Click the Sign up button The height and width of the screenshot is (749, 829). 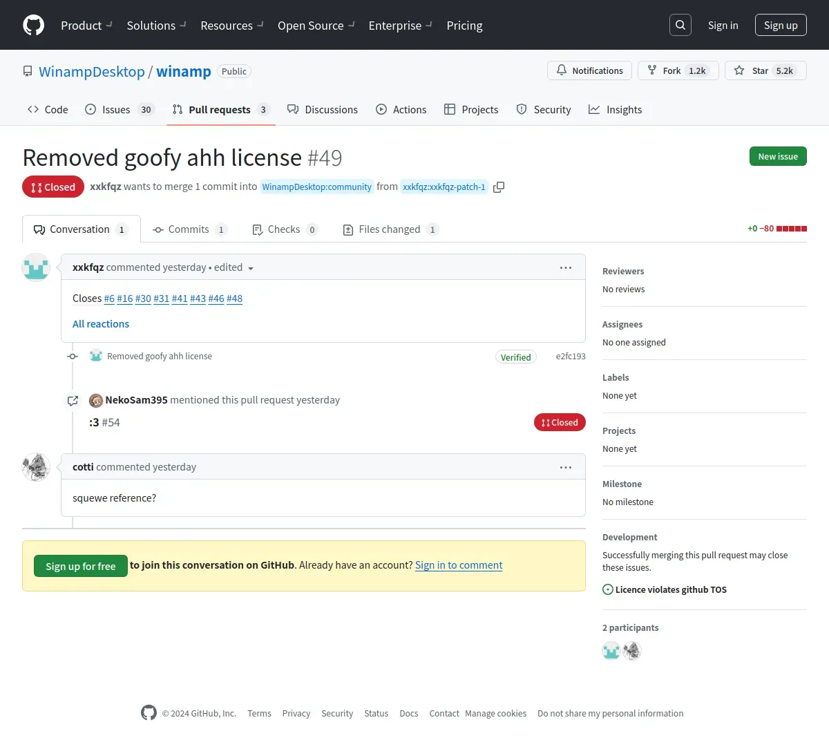(781, 25)
